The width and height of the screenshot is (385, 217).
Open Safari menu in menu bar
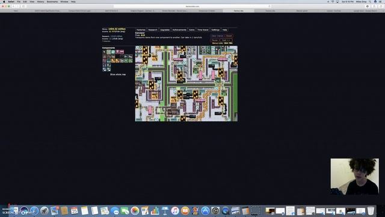point(11,2)
